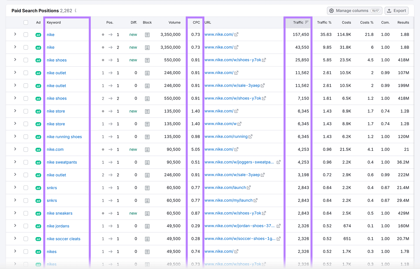
Task: Check the checkbox for the nike sneakers row
Action: tap(26, 213)
